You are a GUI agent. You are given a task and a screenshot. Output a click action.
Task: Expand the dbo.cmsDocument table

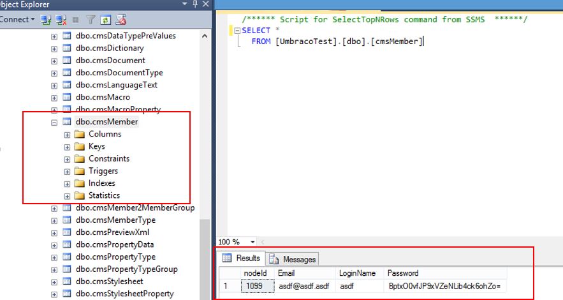pos(54,61)
